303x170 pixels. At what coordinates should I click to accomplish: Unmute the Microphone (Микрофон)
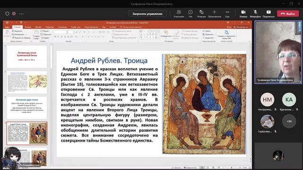pos(255,14)
